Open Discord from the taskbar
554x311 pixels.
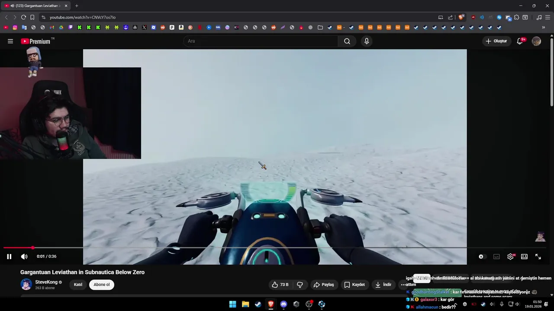tap(283, 304)
